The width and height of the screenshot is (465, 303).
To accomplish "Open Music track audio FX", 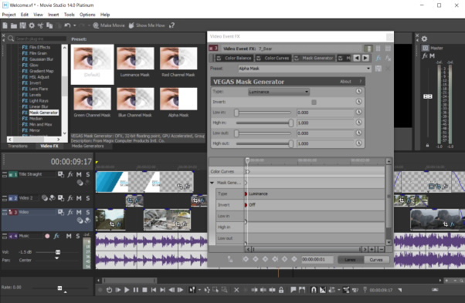I will (56, 236).
